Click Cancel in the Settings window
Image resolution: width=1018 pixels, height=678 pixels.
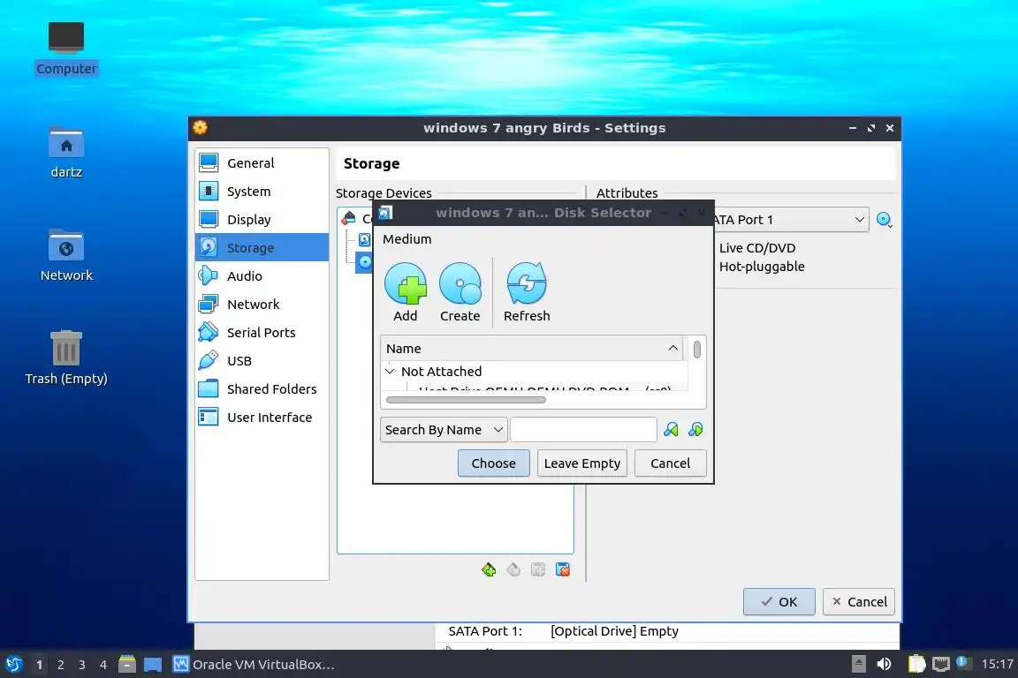(x=859, y=601)
